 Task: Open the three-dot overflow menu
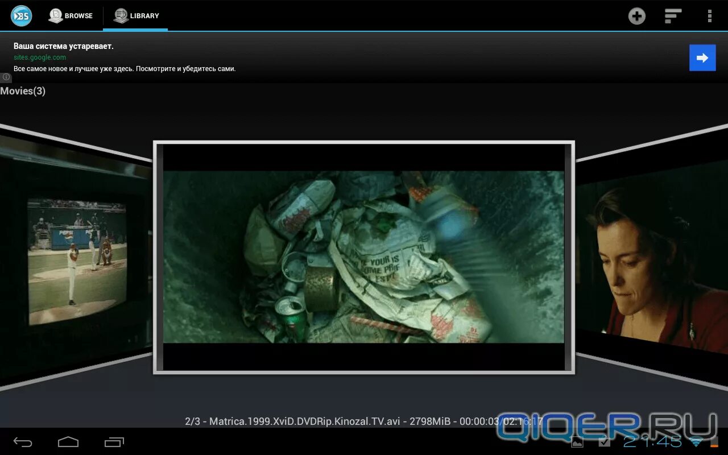coord(709,16)
